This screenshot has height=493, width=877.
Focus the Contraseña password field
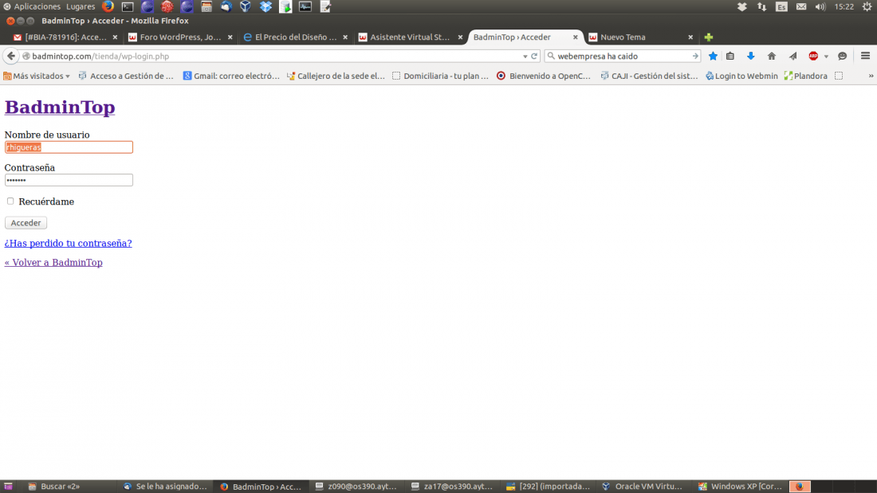click(x=69, y=180)
